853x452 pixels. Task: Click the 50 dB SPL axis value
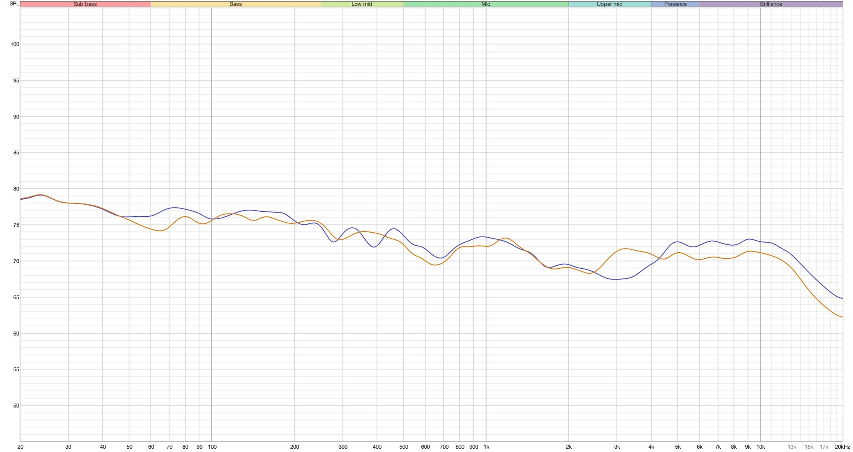point(16,406)
